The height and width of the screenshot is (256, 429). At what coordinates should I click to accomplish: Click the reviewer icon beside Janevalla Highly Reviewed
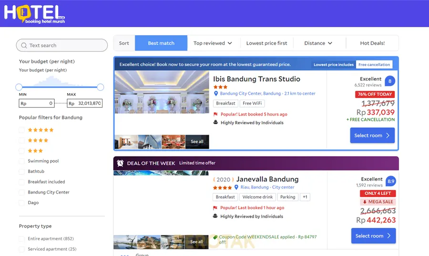click(x=215, y=216)
